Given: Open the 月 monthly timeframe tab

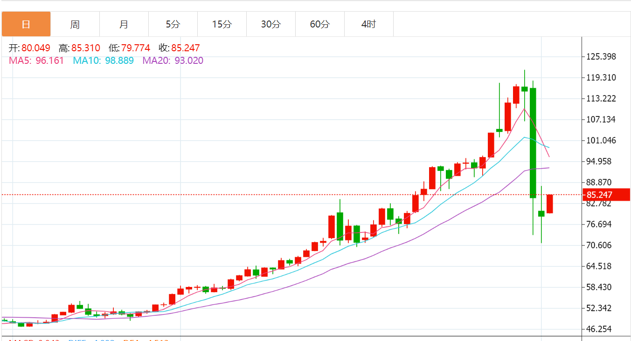Looking at the screenshot, I should pyautogui.click(x=124, y=24).
